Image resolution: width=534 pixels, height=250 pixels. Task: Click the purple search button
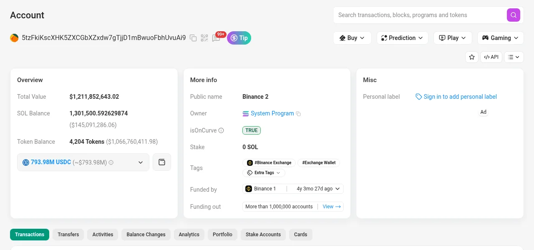(x=514, y=15)
